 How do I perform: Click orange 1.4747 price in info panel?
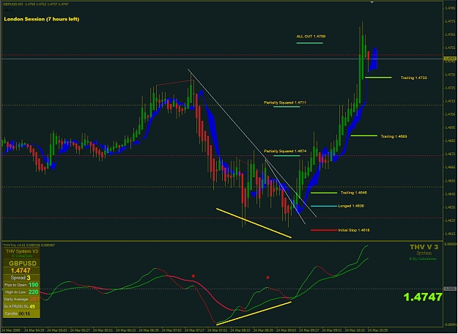21,270
